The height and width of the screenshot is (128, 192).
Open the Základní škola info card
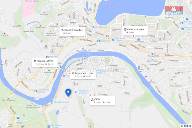pyautogui.click(x=72, y=31)
